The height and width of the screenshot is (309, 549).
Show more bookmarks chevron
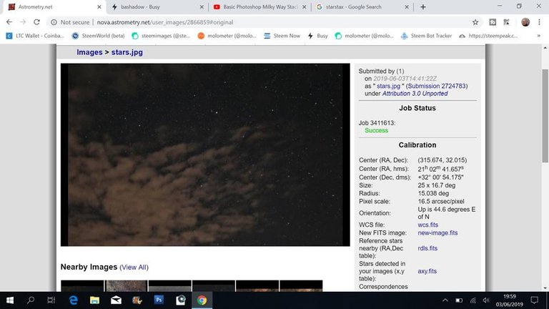(x=538, y=36)
